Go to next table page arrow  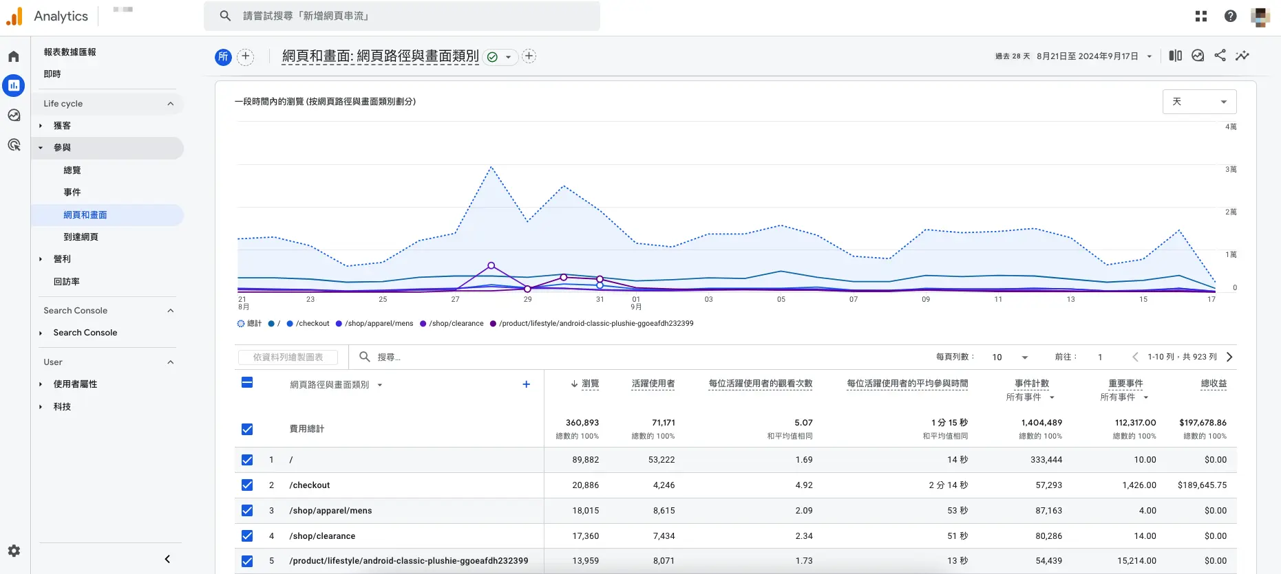click(1229, 357)
